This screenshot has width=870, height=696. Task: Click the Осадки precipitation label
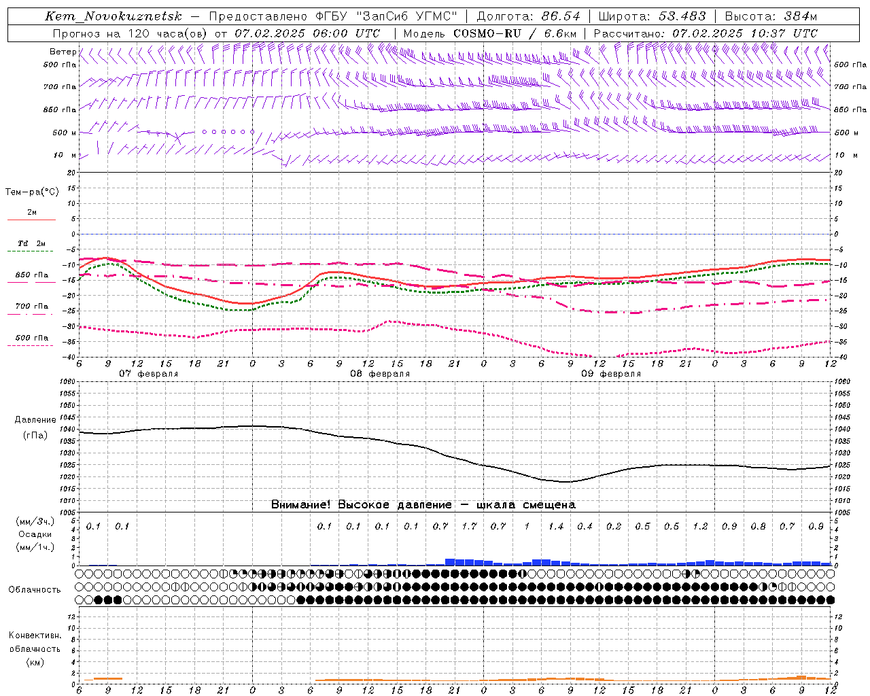(x=35, y=534)
